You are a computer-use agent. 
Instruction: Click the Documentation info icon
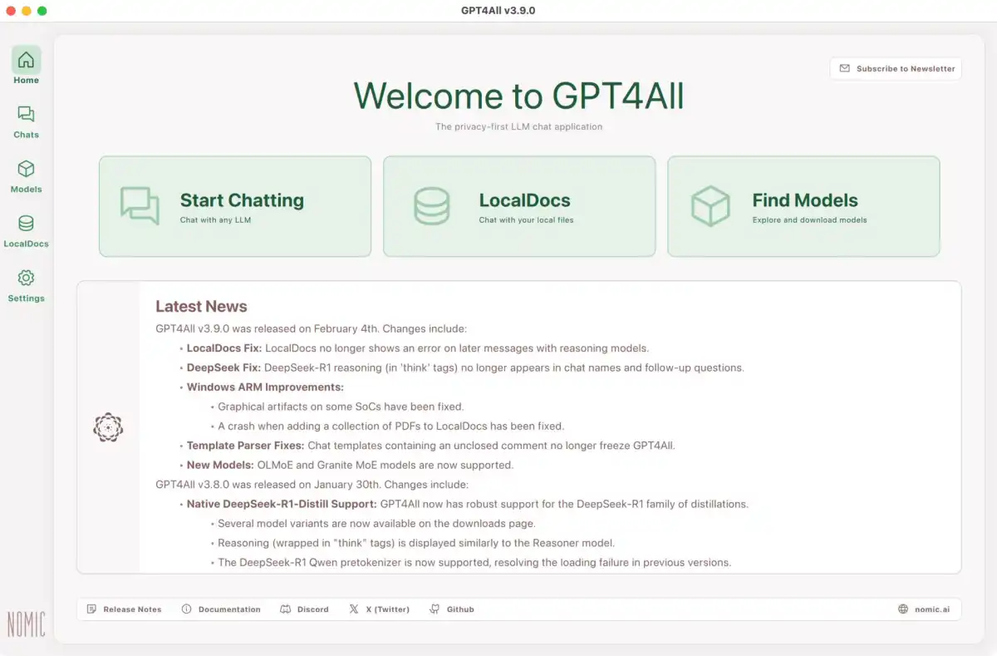[187, 609]
